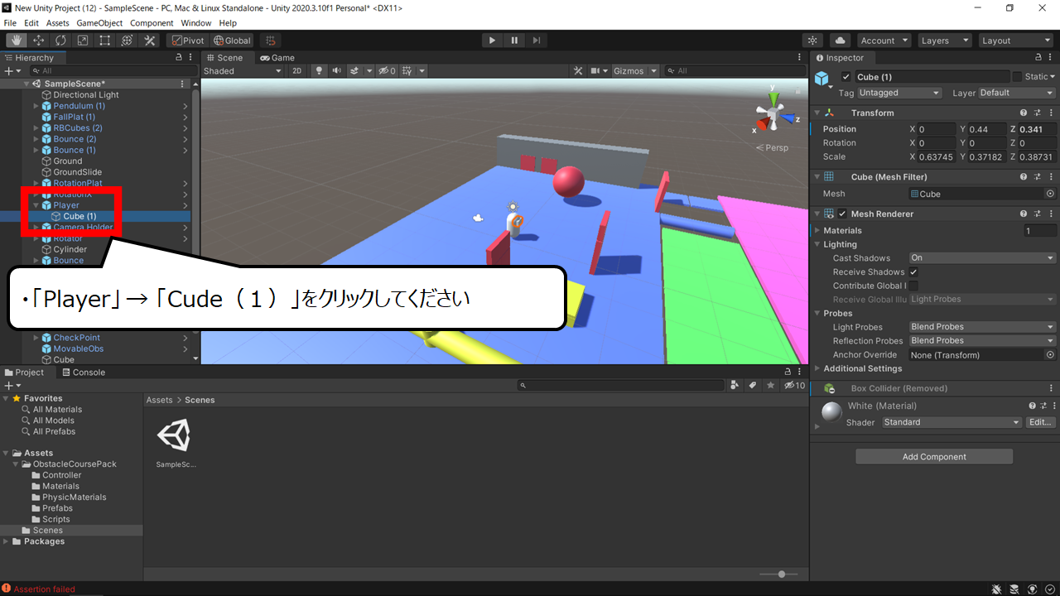The height and width of the screenshot is (596, 1060).
Task: Switch to the Game tab
Action: (x=277, y=58)
